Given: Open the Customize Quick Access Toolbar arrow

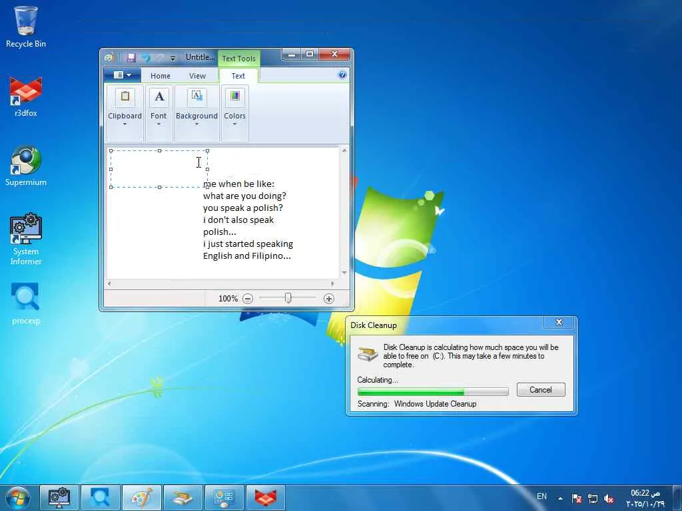Looking at the screenshot, I should [172, 58].
